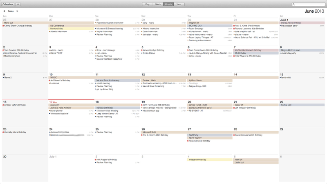
Task: Click the "Microsoft Build" event bar
Action: pos(210,132)
